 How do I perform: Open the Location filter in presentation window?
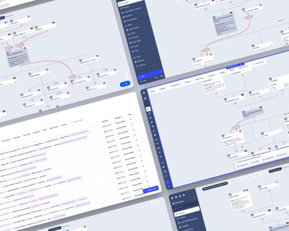(x=212, y=76)
